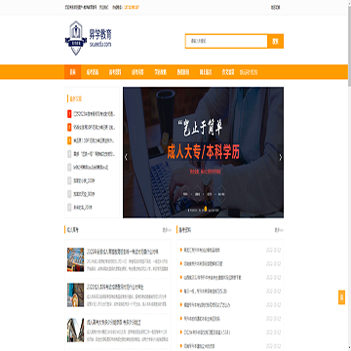Screen dimensions: 351x351
Task: Show the previous carousel banner
Action: tap(126, 157)
